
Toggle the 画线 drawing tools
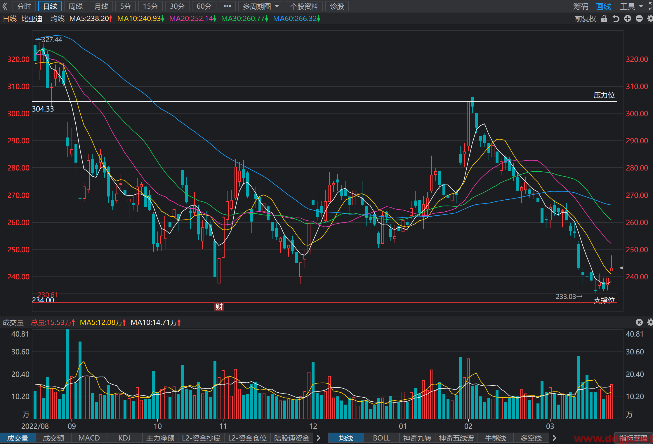tap(604, 6)
